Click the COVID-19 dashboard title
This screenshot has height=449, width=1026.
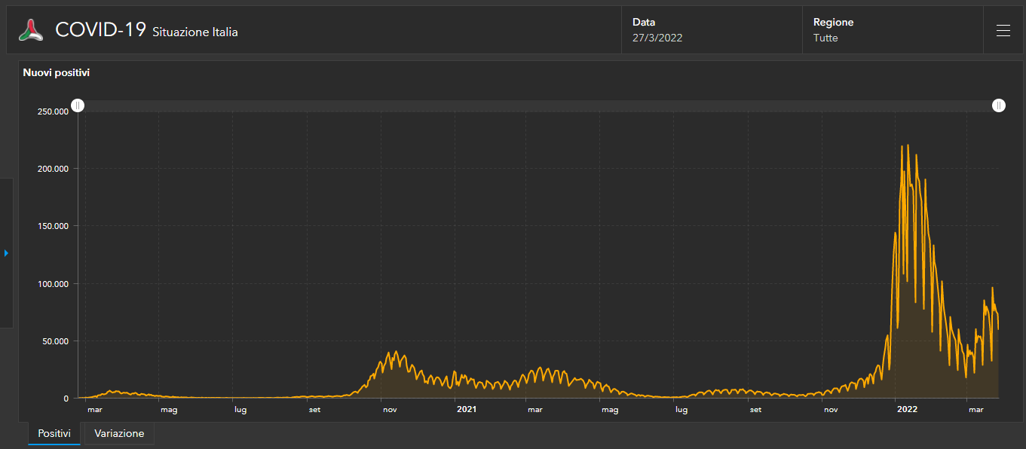tap(100, 30)
